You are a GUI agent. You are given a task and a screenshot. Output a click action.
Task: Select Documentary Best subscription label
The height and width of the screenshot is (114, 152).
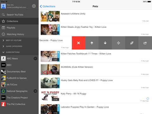16,72
